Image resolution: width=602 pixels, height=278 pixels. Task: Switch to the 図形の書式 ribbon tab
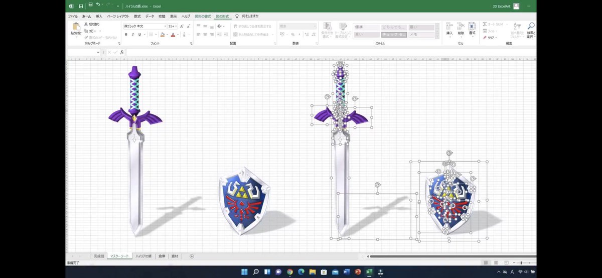[x=203, y=16]
